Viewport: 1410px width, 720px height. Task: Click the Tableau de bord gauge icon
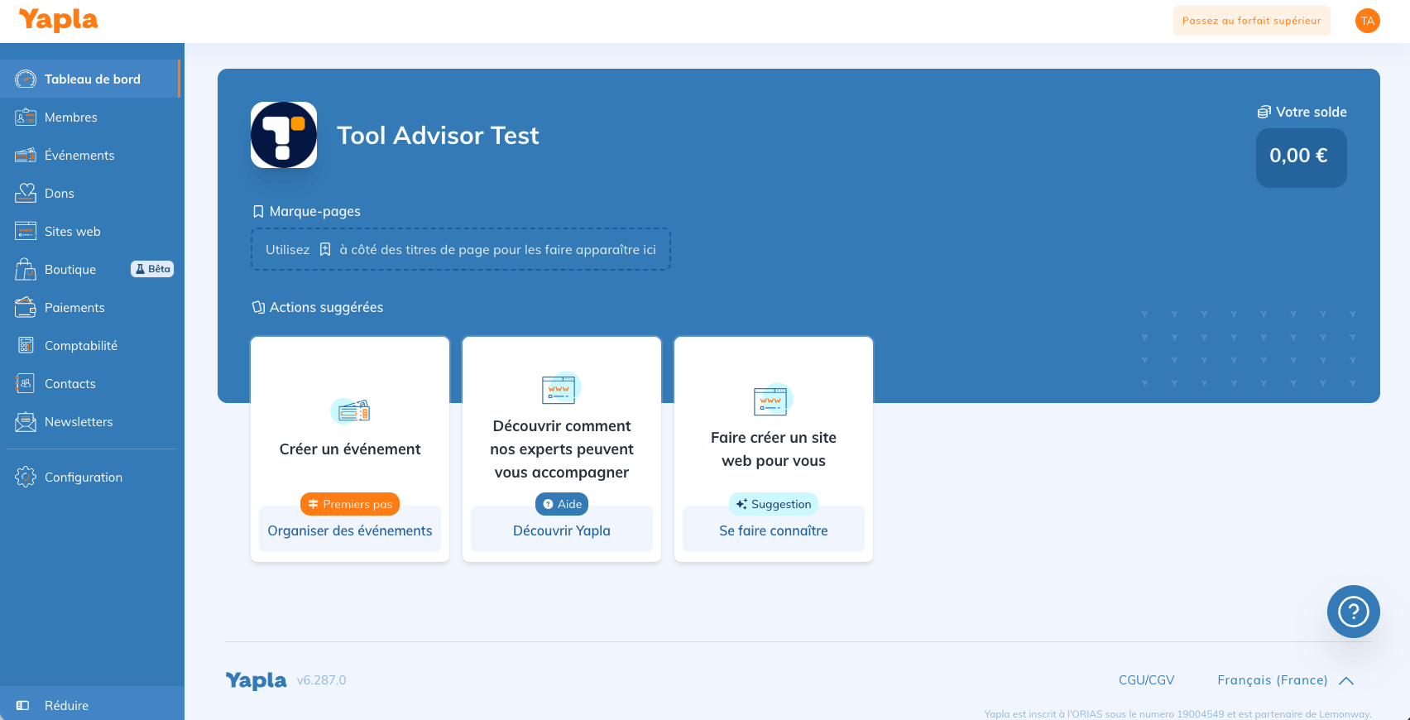point(26,79)
